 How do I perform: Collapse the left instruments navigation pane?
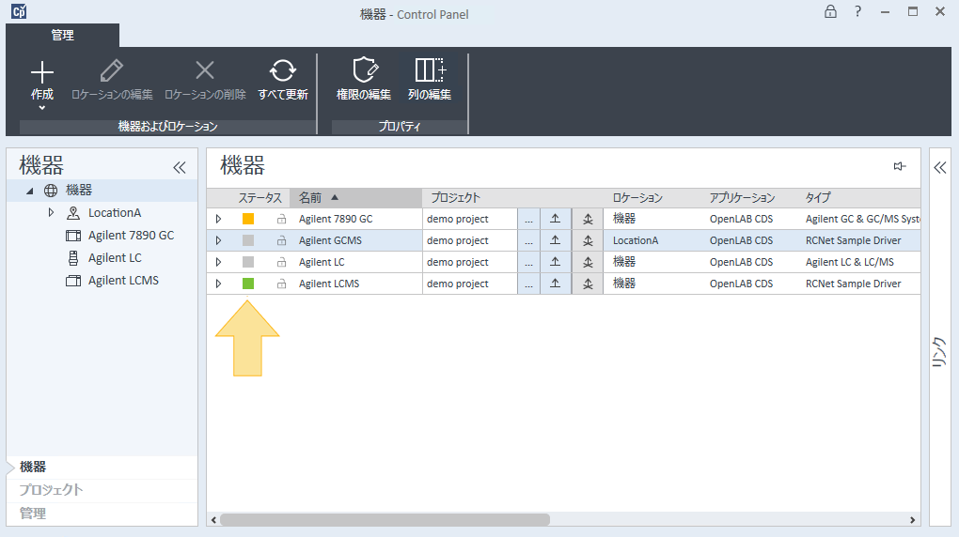180,167
